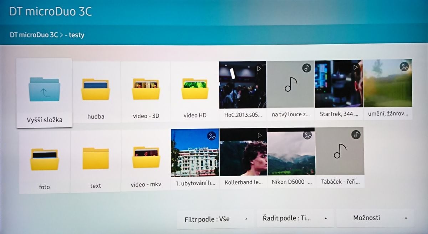
Task: Select the - testy breadcrumb entry
Action: 75,35
